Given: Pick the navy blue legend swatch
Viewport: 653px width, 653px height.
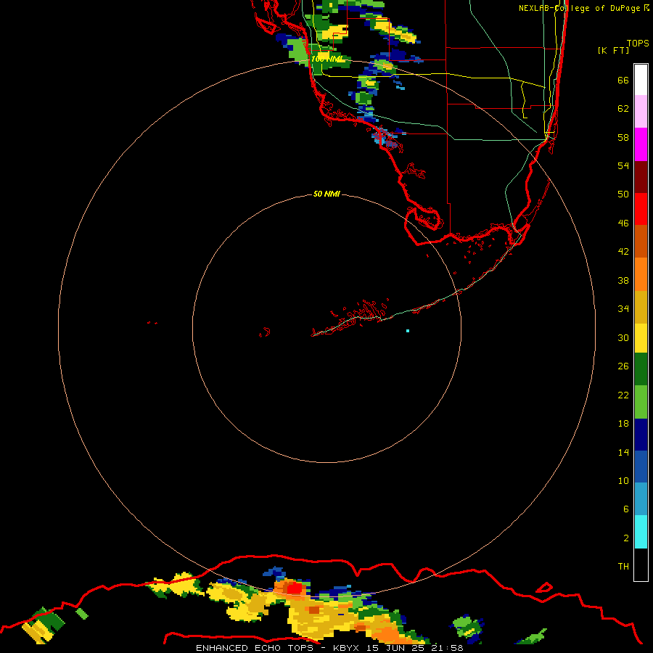Looking at the screenshot, I should click(641, 435).
